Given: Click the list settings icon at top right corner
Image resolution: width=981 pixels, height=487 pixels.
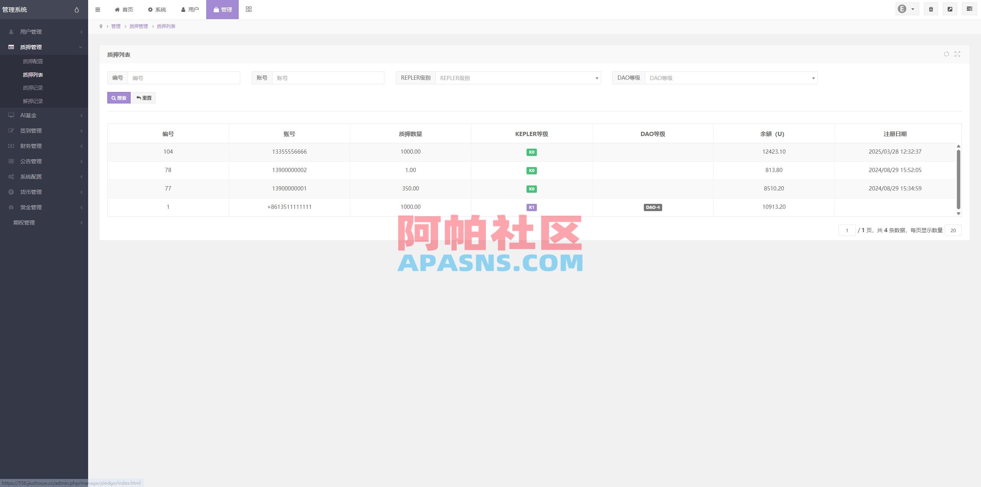Looking at the screenshot, I should pyautogui.click(x=969, y=9).
